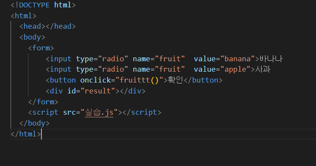
Task: Click the opening form tag
Action: 41,48
